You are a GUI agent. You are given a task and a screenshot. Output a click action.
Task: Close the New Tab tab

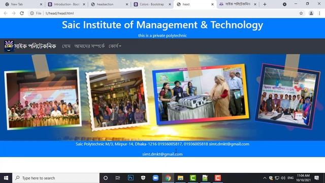[41, 4]
